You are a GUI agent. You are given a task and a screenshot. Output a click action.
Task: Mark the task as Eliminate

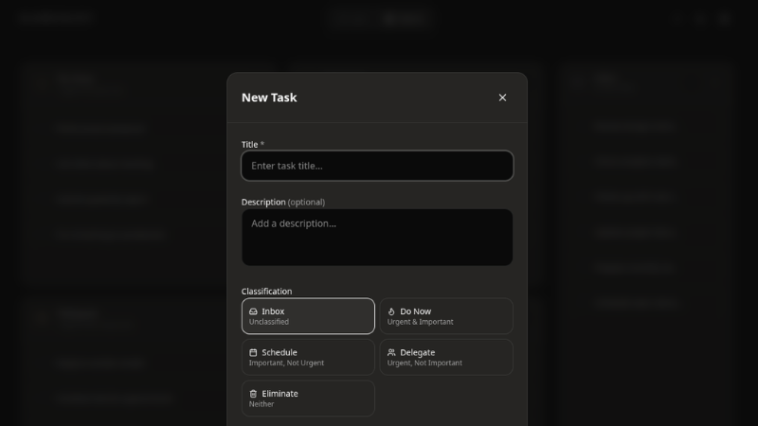pyautogui.click(x=308, y=399)
